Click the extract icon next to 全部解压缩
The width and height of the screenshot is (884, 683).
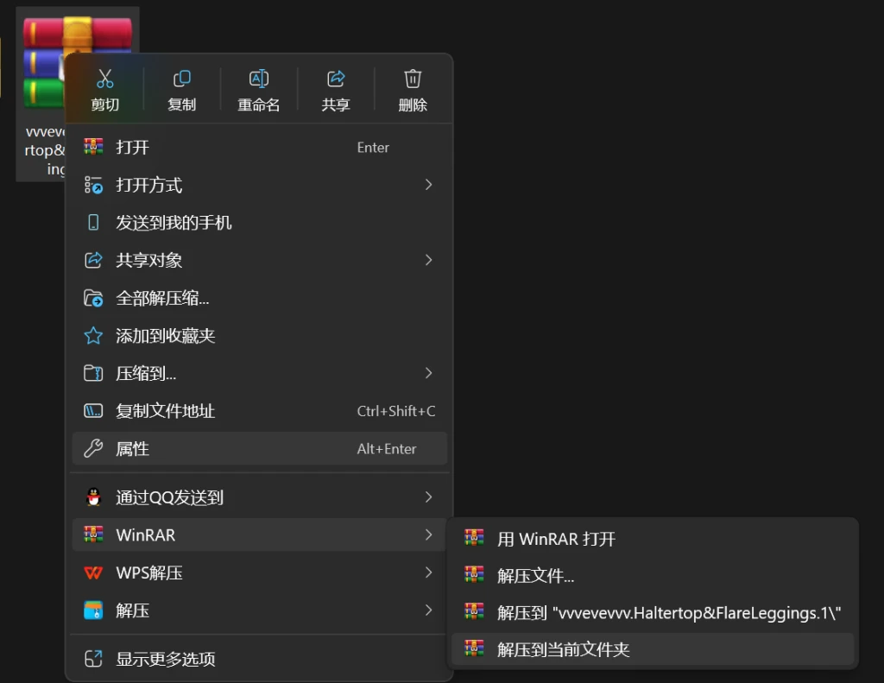[94, 298]
